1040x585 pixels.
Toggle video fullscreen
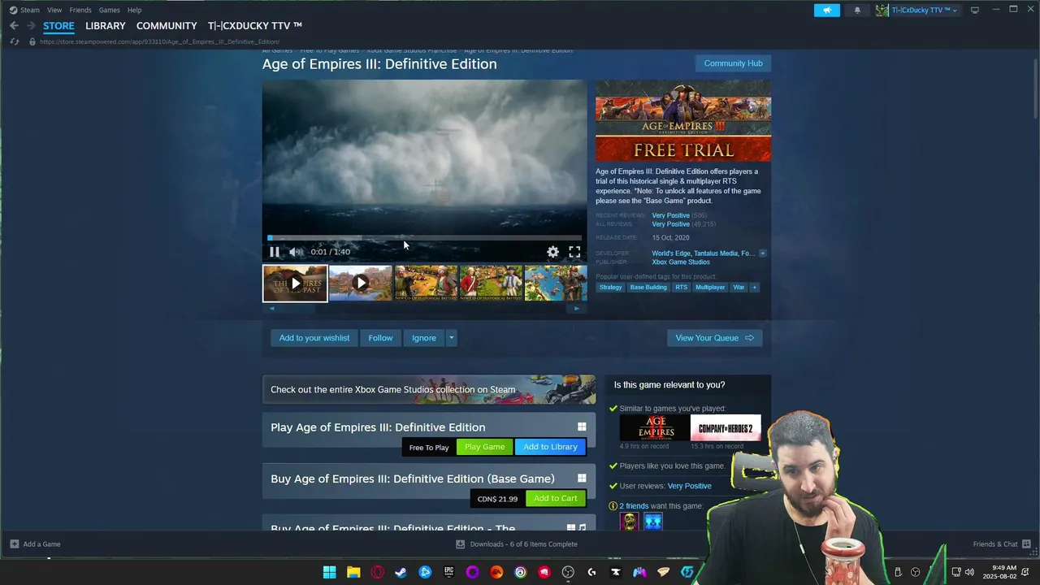574,252
